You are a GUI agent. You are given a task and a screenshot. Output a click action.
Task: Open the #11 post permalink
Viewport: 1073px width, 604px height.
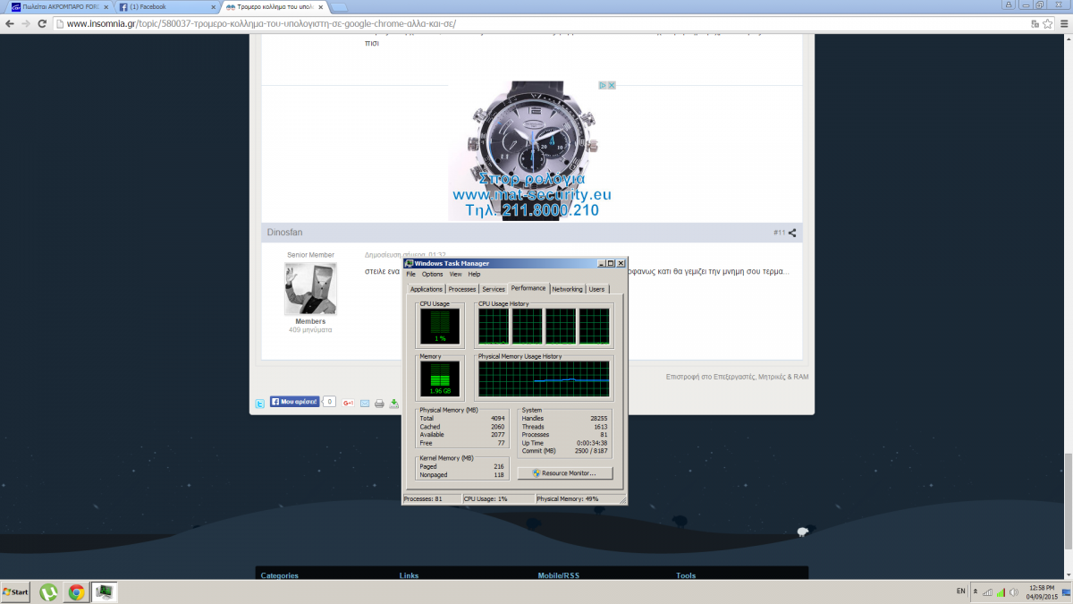779,233
